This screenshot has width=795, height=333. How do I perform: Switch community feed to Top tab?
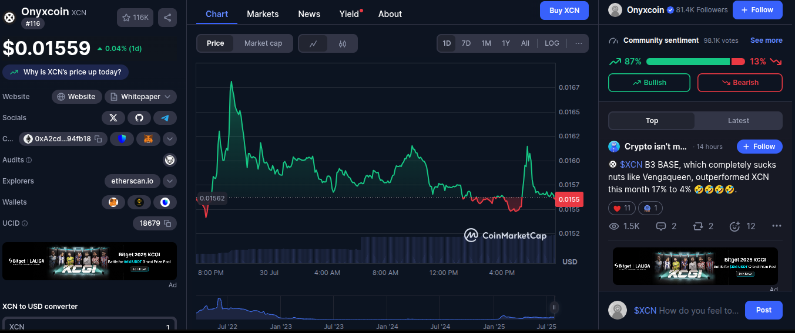pyautogui.click(x=652, y=121)
